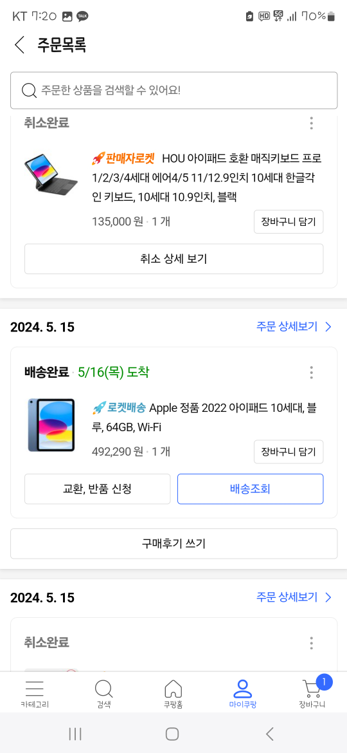Request 교환, 반품 신청 for the iPad
This screenshot has height=753, width=347.
click(x=97, y=489)
